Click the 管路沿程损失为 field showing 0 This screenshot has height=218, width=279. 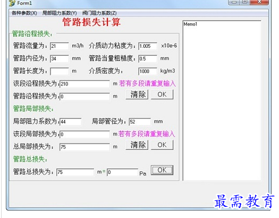(84, 96)
